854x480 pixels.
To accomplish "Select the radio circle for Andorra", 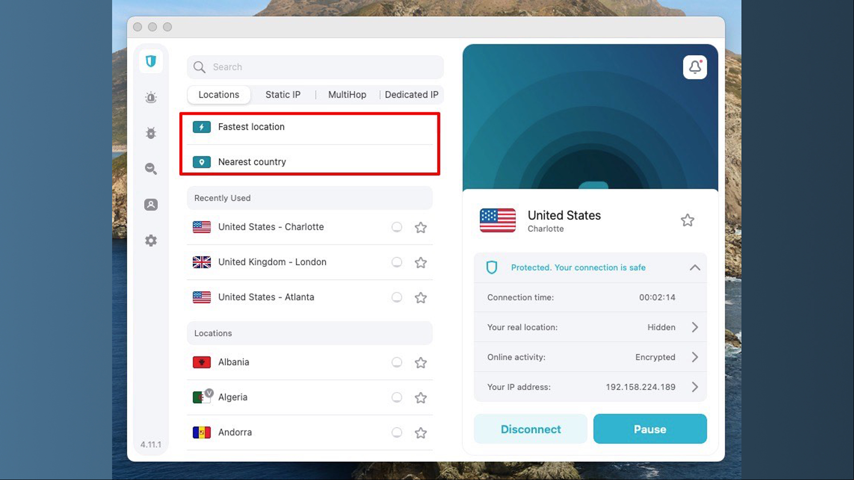I will point(397,432).
